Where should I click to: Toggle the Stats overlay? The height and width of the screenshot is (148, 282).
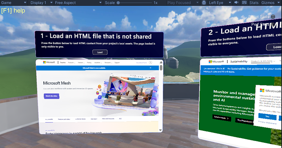[x=254, y=3]
